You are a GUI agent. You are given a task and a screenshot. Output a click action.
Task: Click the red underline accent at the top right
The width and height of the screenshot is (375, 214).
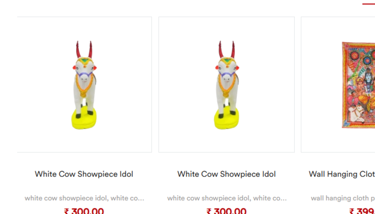click(x=369, y=4)
